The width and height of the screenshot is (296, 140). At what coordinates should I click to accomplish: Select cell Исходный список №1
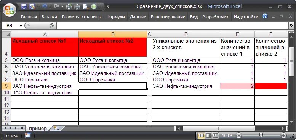click(x=45, y=47)
